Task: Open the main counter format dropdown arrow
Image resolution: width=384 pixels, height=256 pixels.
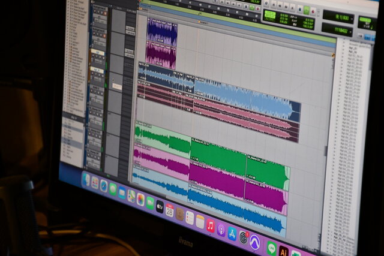Action: pyautogui.click(x=352, y=19)
